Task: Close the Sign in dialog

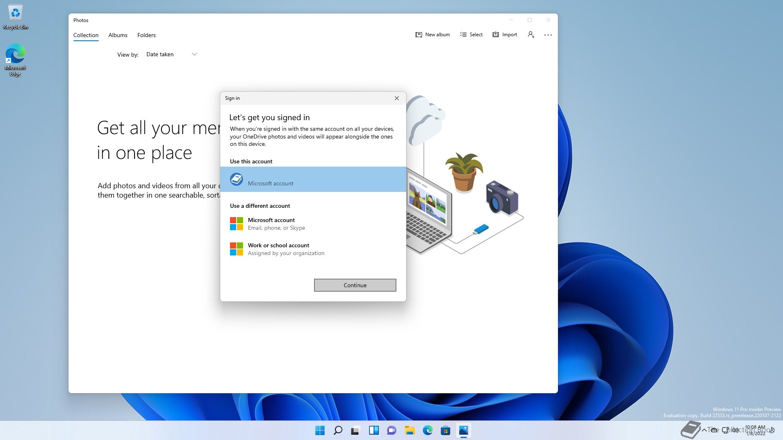Action: click(397, 98)
